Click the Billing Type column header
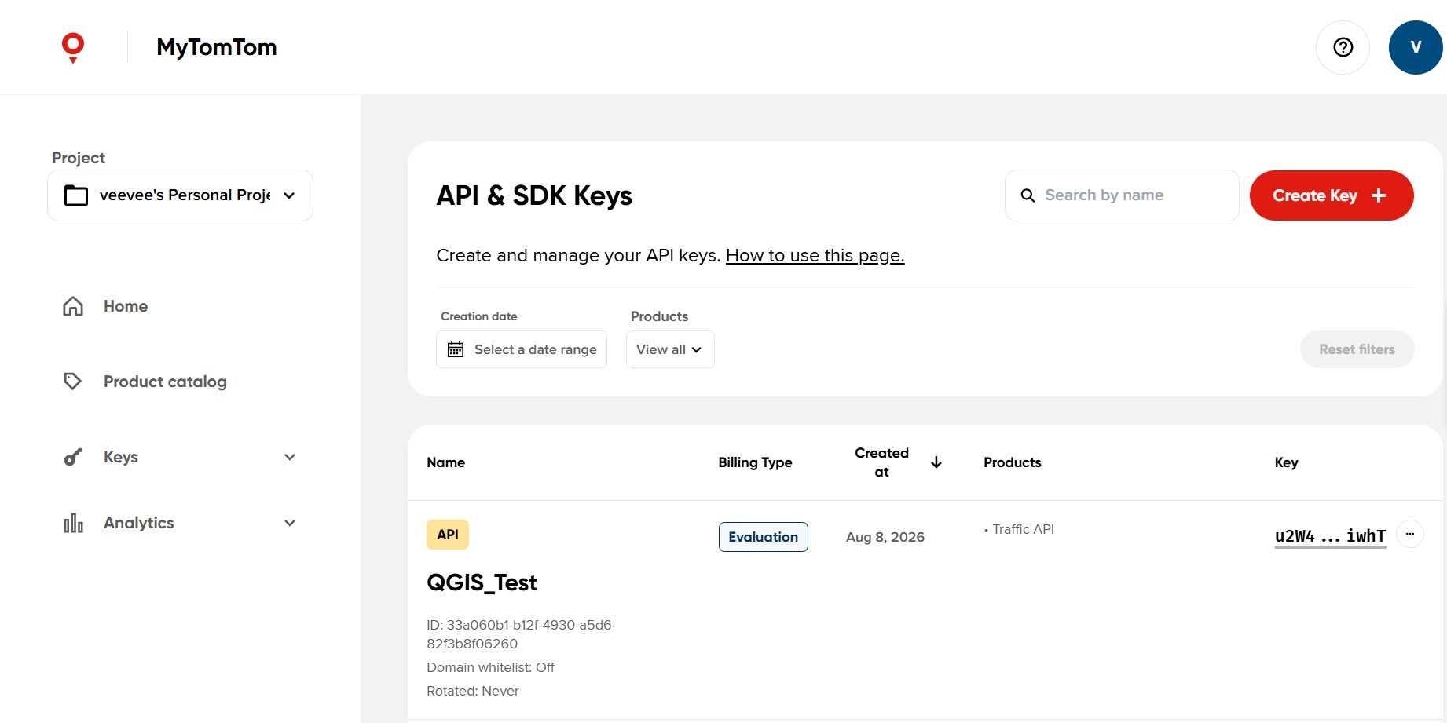The image size is (1447, 723). coord(755,462)
